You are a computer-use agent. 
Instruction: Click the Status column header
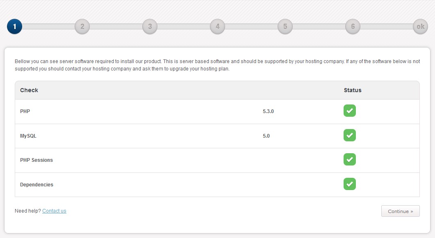tap(353, 90)
